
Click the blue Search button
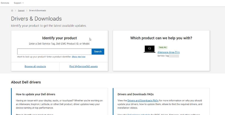98,52
